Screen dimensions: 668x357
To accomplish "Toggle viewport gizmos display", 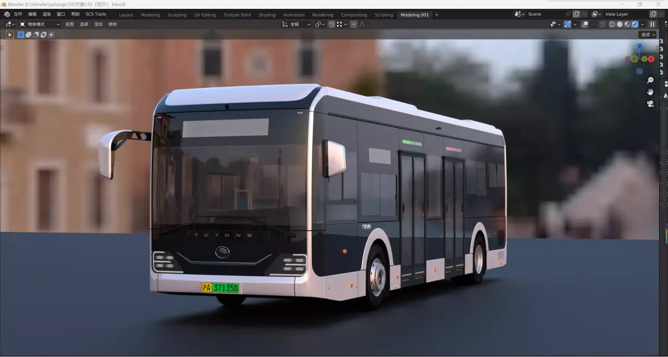I will pyautogui.click(x=567, y=24).
